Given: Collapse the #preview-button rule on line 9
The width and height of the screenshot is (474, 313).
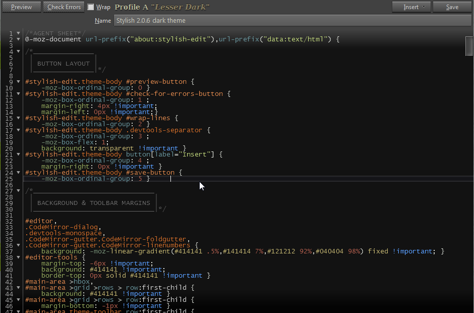Looking at the screenshot, I should 18,81.
